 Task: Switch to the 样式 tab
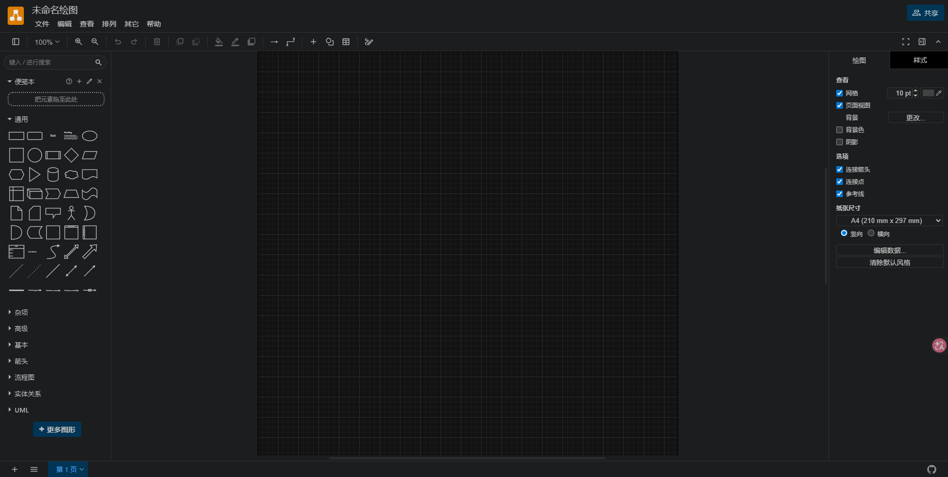point(920,60)
